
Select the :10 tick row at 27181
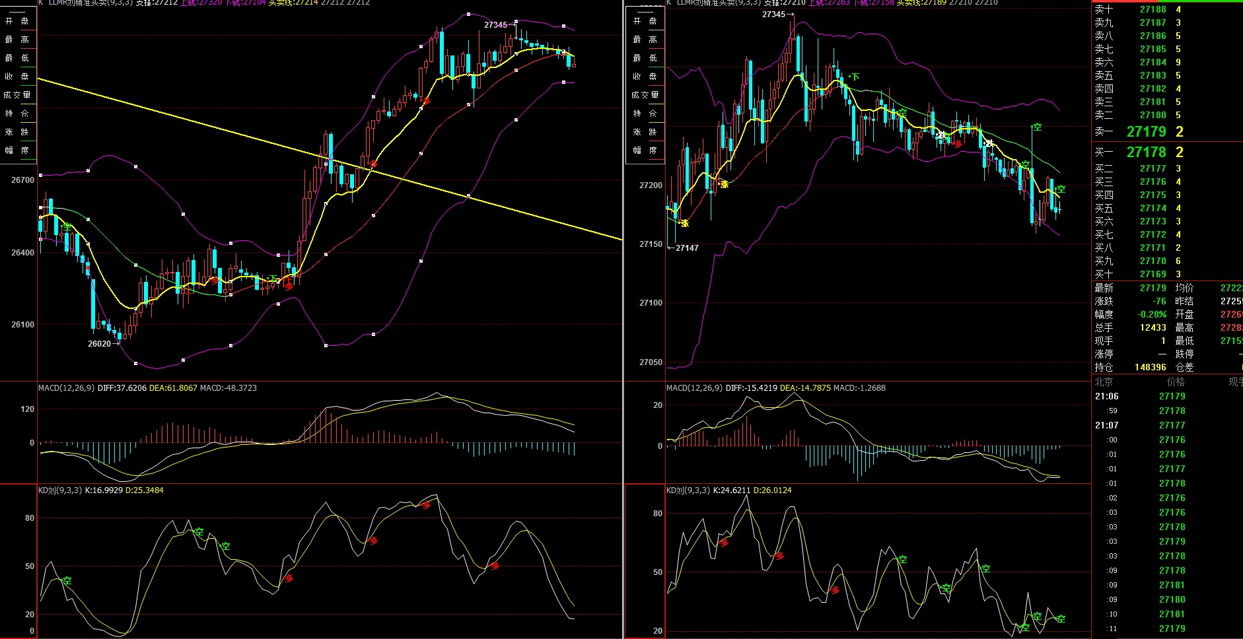pos(1167,614)
